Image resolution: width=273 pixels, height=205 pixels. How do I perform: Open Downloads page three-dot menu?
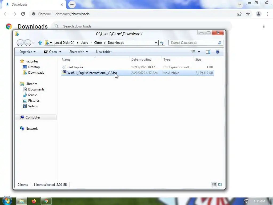[x=264, y=26]
